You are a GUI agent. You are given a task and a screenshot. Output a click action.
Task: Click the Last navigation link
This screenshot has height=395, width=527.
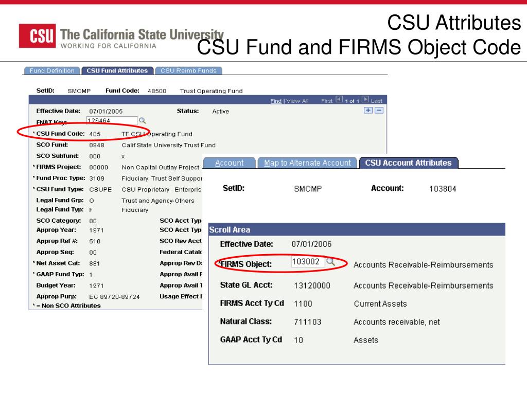tap(377, 101)
